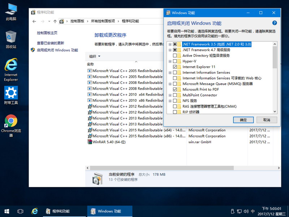Enable Microsoft Message Queue (MSMQ) checkbox

point(175,84)
